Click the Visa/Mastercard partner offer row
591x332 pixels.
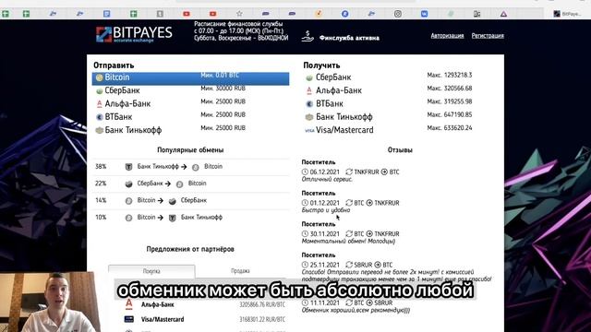point(204,319)
